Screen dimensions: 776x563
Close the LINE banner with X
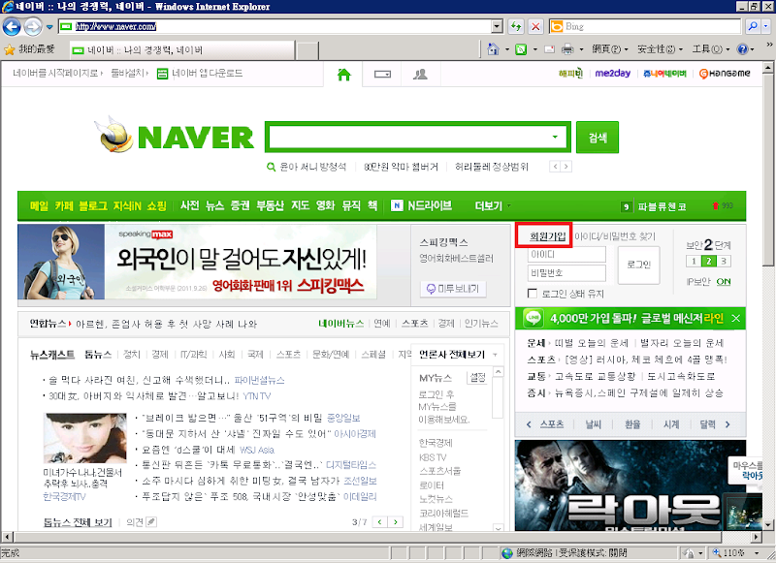pos(735,319)
